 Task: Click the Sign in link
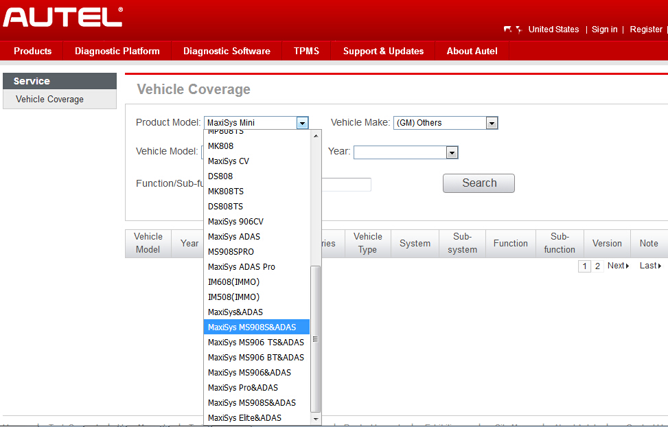(604, 30)
